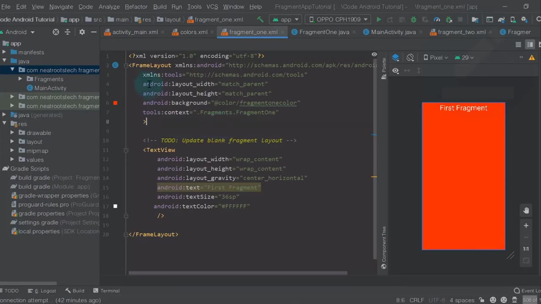Open the Logcat tool window
Screen dimensions: 541x304
click(x=42, y=290)
